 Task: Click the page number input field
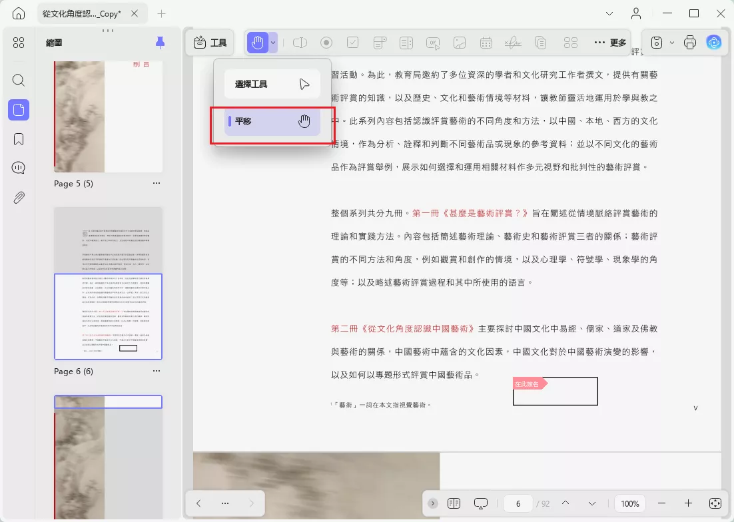click(518, 503)
